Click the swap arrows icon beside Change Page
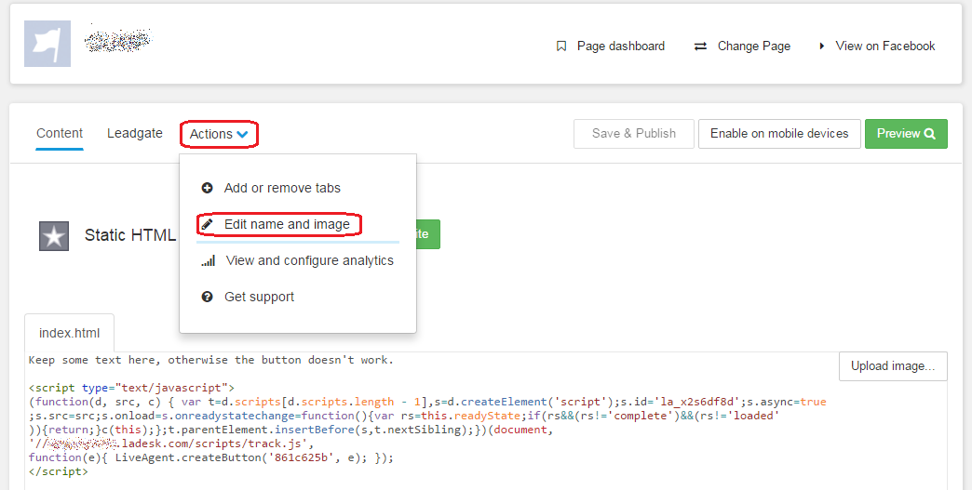This screenshot has width=972, height=490. (700, 46)
